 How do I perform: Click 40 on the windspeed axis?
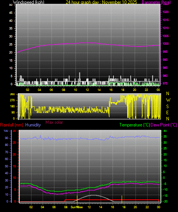tap(11, 21)
